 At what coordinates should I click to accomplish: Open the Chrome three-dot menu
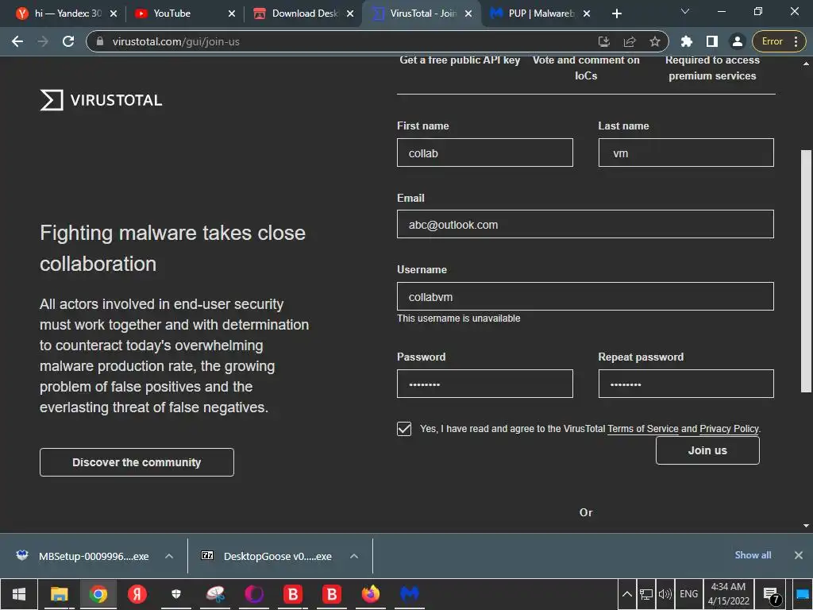coord(796,41)
